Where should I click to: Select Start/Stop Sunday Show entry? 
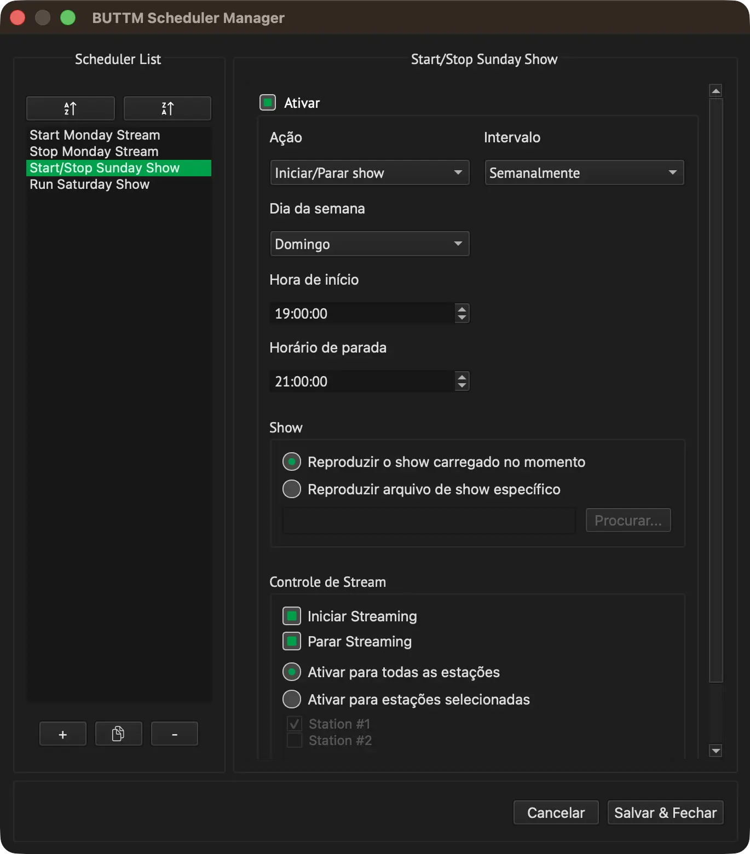click(x=119, y=168)
